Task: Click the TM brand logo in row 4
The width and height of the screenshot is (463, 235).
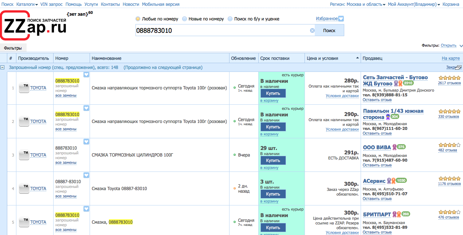Action: coord(24,189)
